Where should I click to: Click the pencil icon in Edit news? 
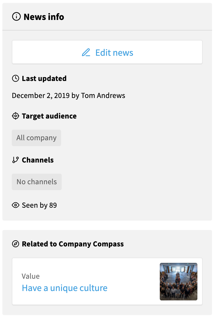tap(86, 53)
